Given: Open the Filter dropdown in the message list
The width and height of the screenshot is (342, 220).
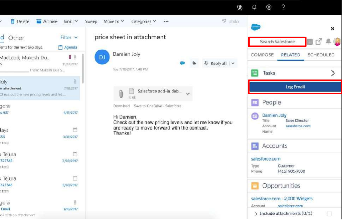Looking at the screenshot, I should coord(69,37).
